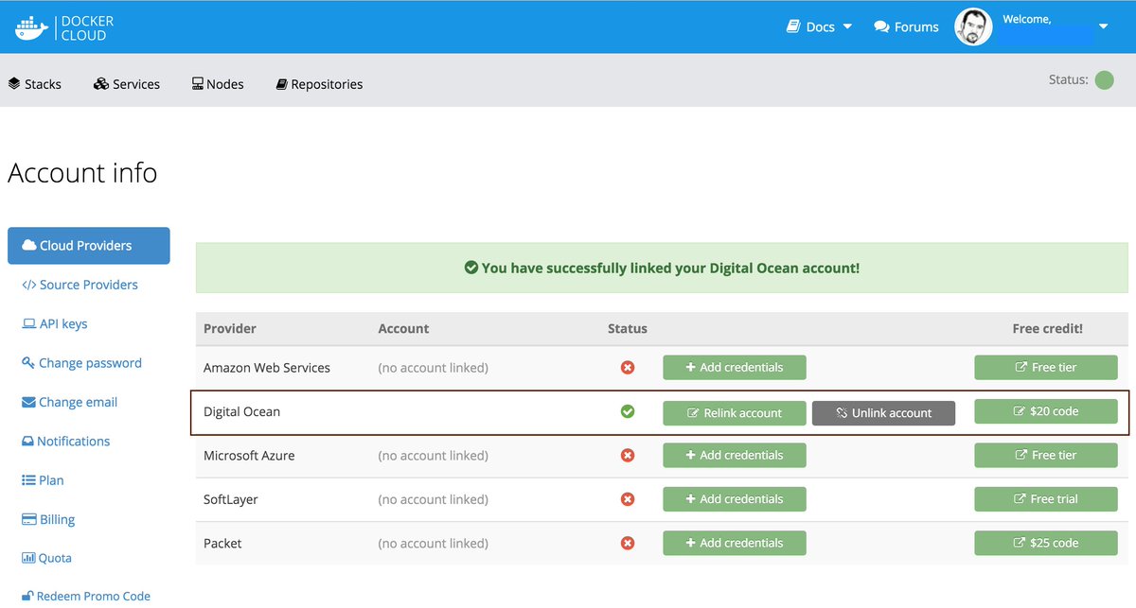Click the green Status indicator
The height and width of the screenshot is (608, 1136).
click(1105, 79)
